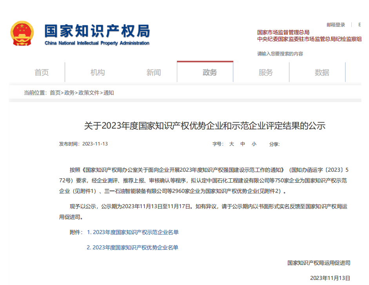Open the 中央纪委国家监委驻市场监管总局纪检监察组 link
The width and height of the screenshot is (369, 285).
point(309,39)
